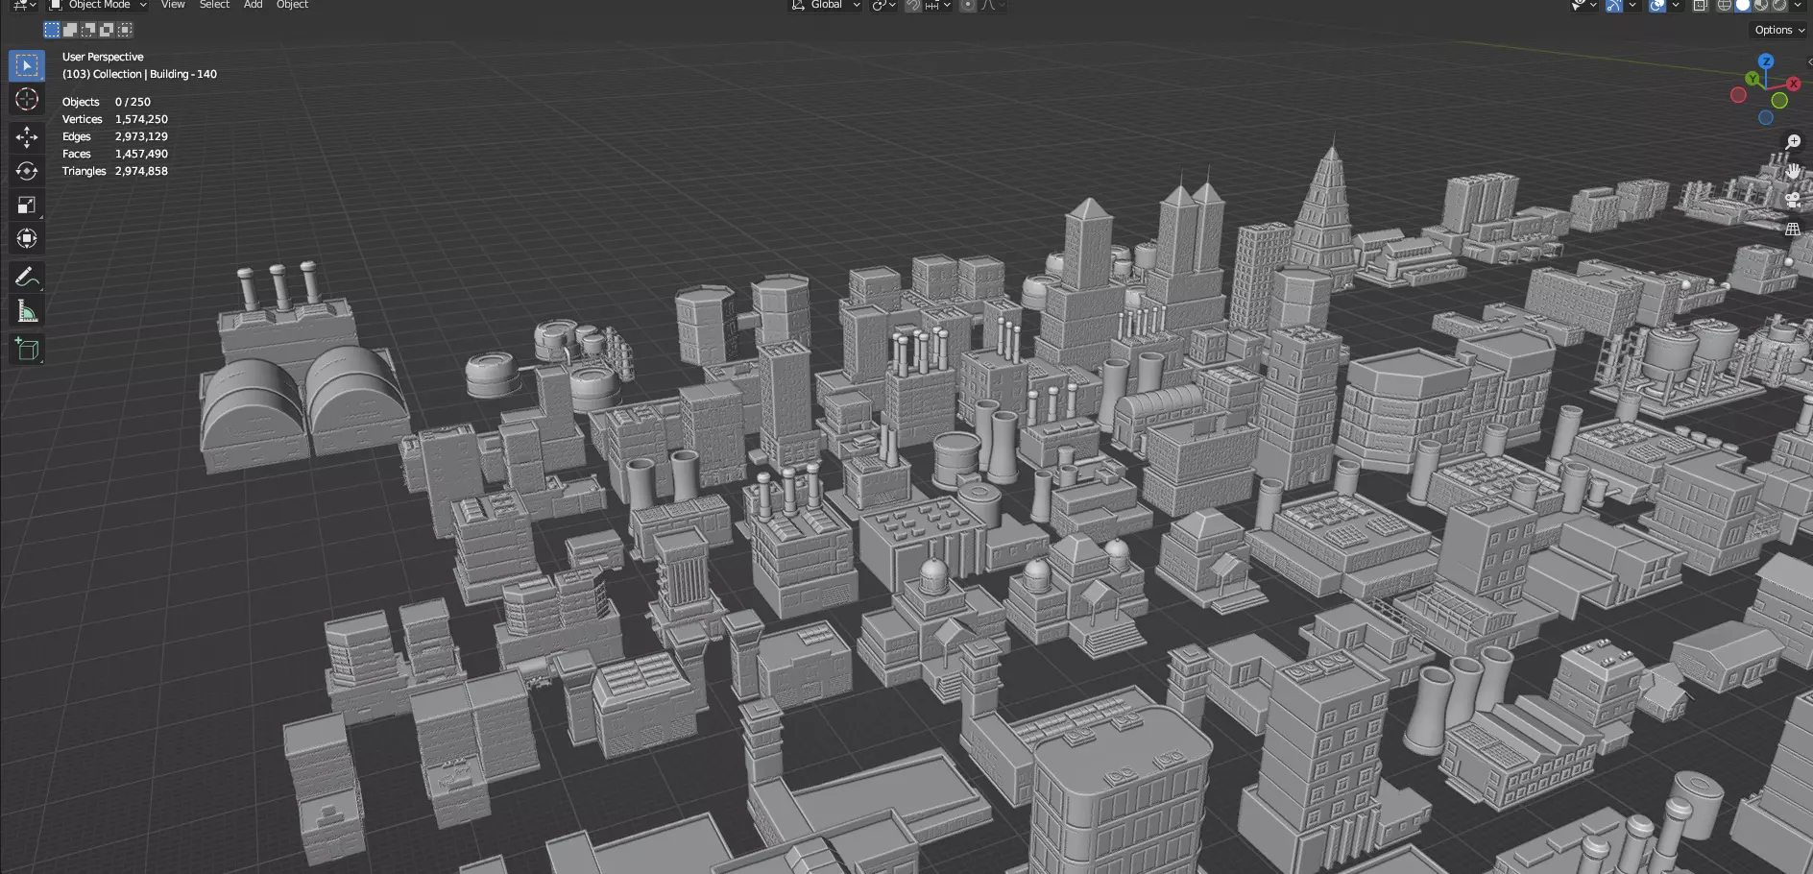Viewport: 1813px width, 874px height.
Task: Select the tall pyramid-topped spire building
Action: click(x=1326, y=213)
